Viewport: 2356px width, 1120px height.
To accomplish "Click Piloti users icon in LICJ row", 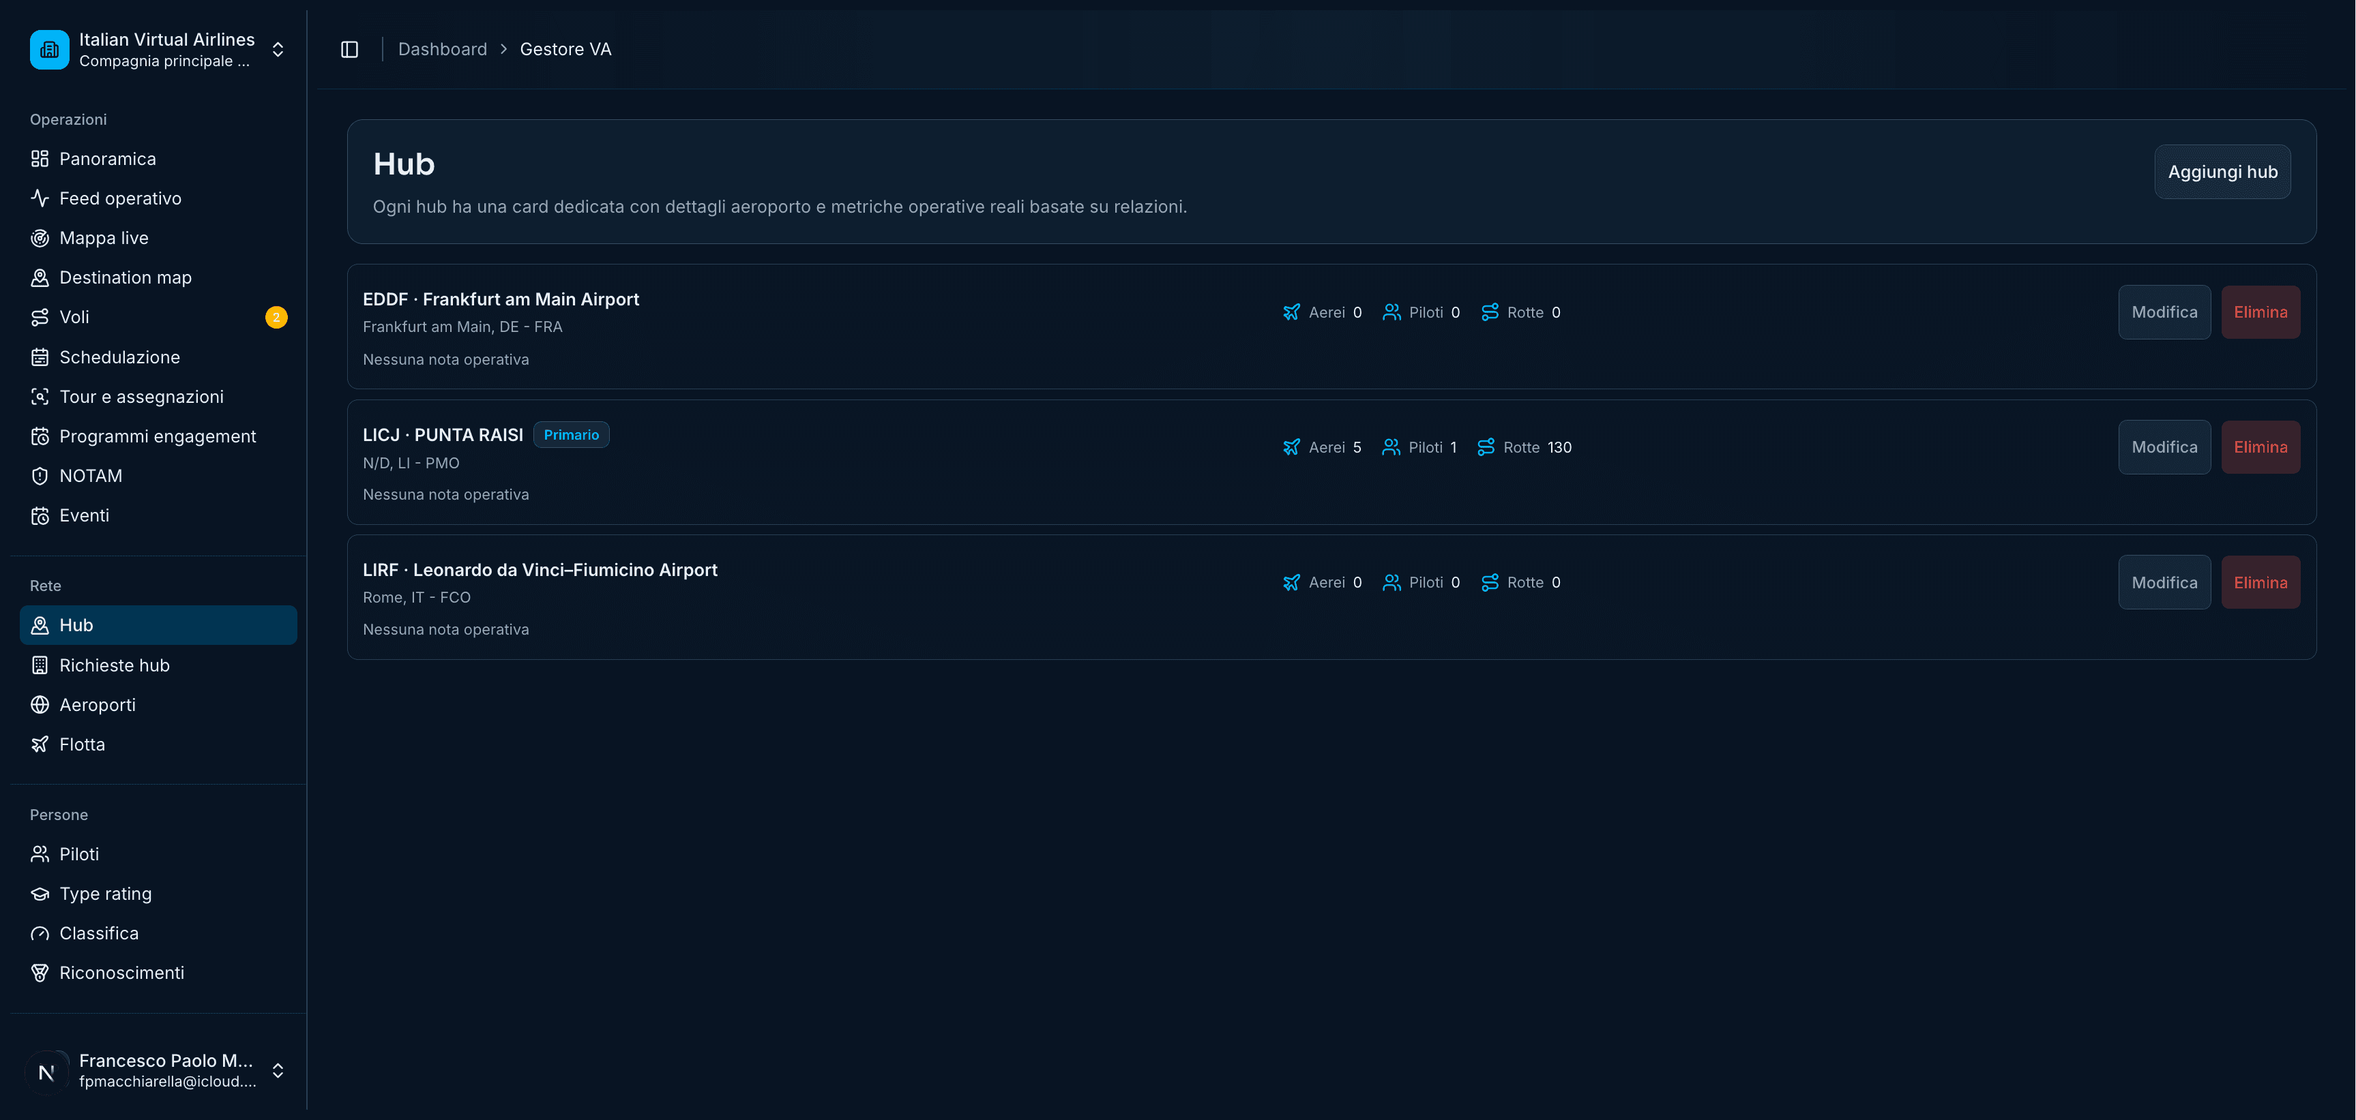I will point(1390,447).
